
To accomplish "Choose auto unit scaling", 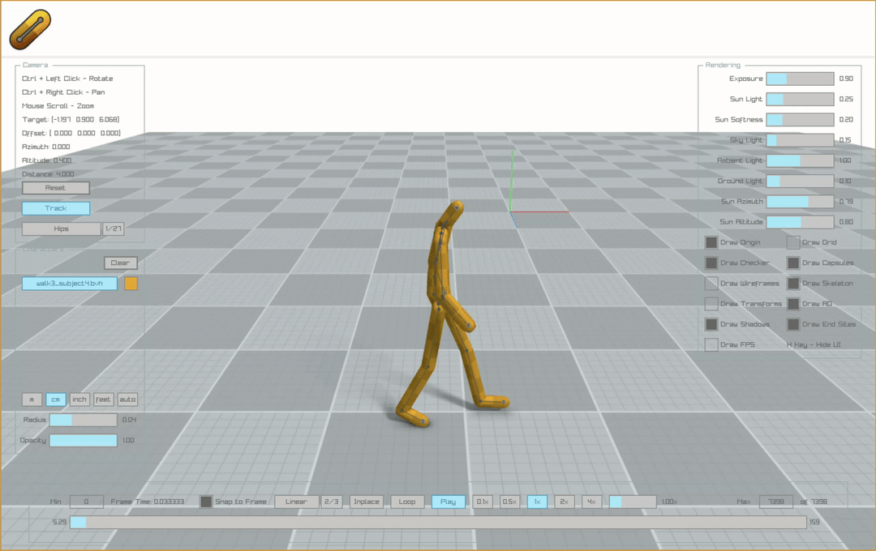I will [127, 399].
